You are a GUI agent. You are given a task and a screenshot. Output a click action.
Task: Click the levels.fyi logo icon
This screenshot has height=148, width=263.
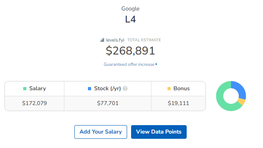[102, 40]
